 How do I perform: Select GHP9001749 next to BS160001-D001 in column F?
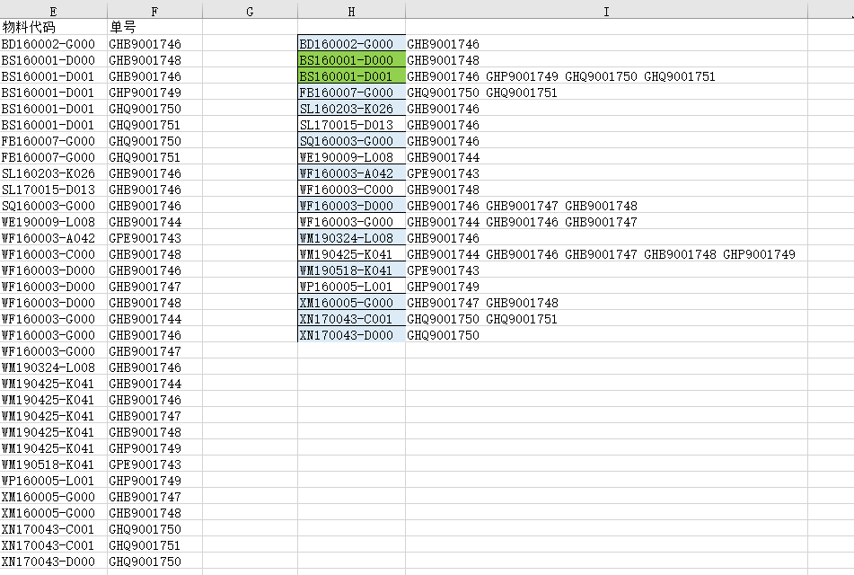point(154,93)
